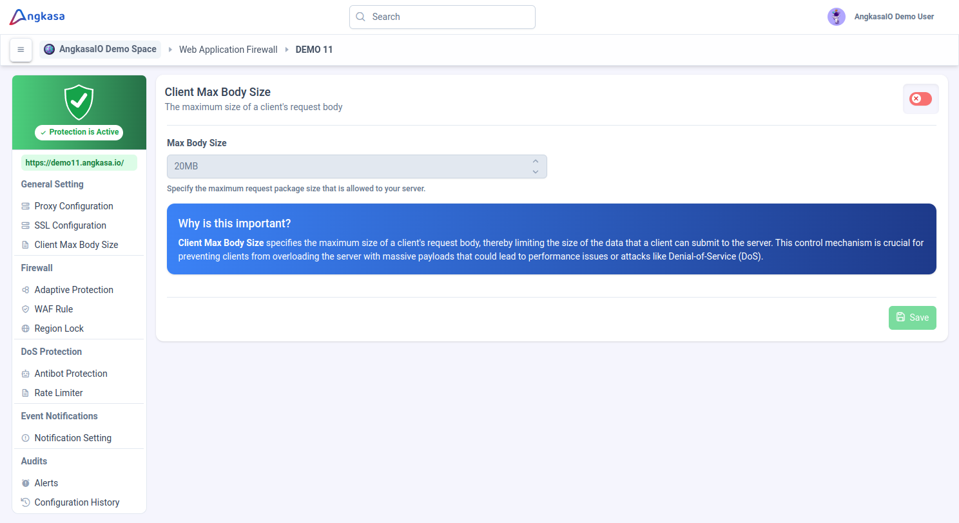959x523 pixels.
Task: Go to Web Application Firewall breadcrumb
Action: pyautogui.click(x=228, y=50)
